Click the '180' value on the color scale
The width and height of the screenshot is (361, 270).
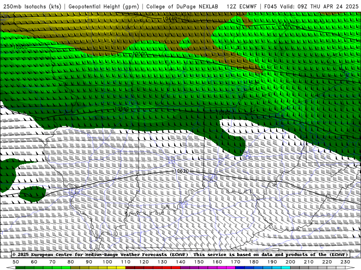point(254,262)
